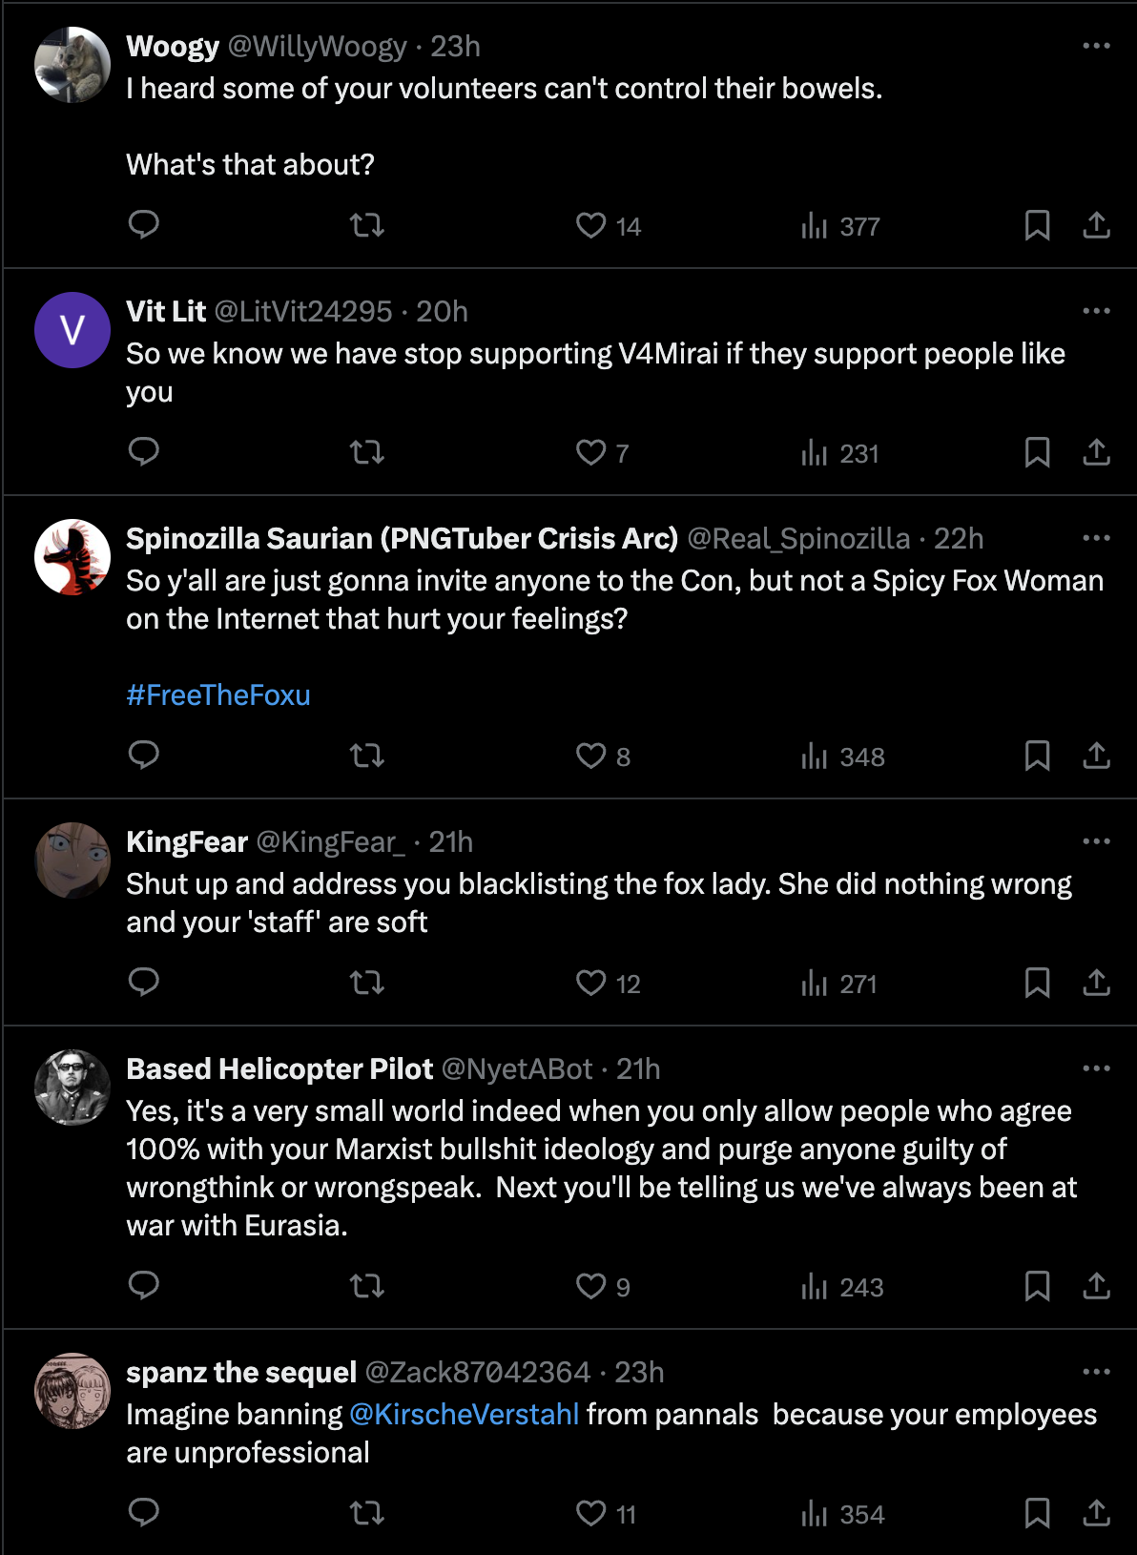This screenshot has height=1555, width=1137.
Task: Open more options on Woogy's tweet
Action: pyautogui.click(x=1096, y=46)
